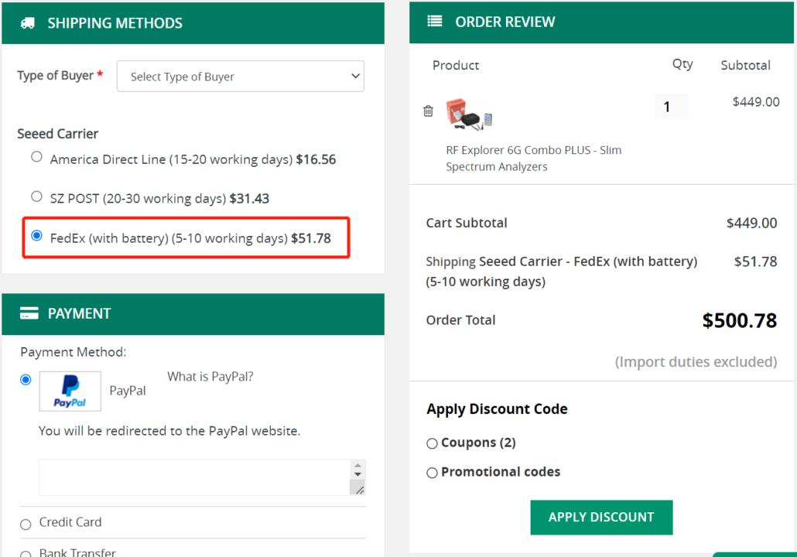Click the PayPal logo image

click(x=70, y=391)
